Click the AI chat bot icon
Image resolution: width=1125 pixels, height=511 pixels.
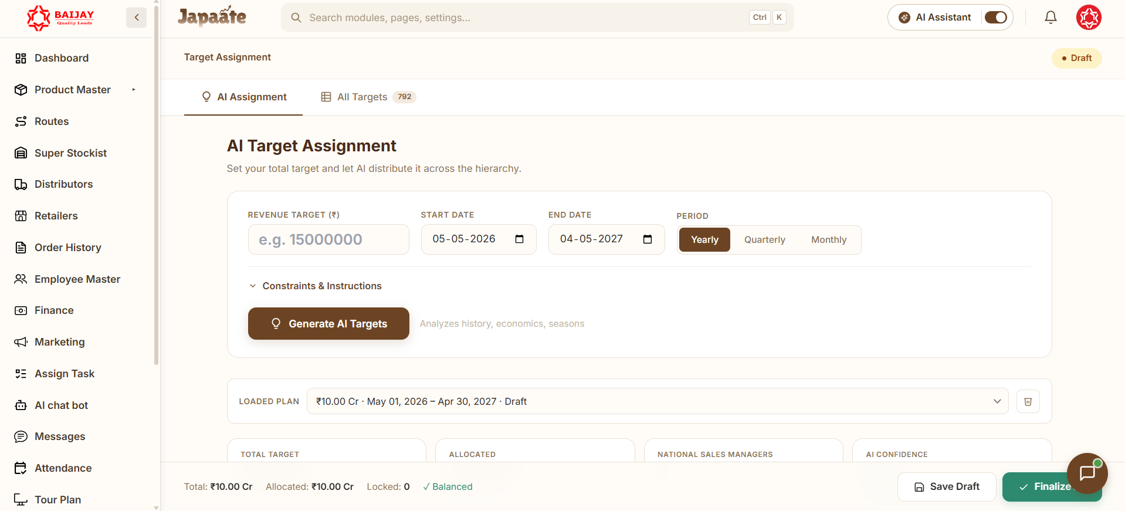[x=21, y=405]
